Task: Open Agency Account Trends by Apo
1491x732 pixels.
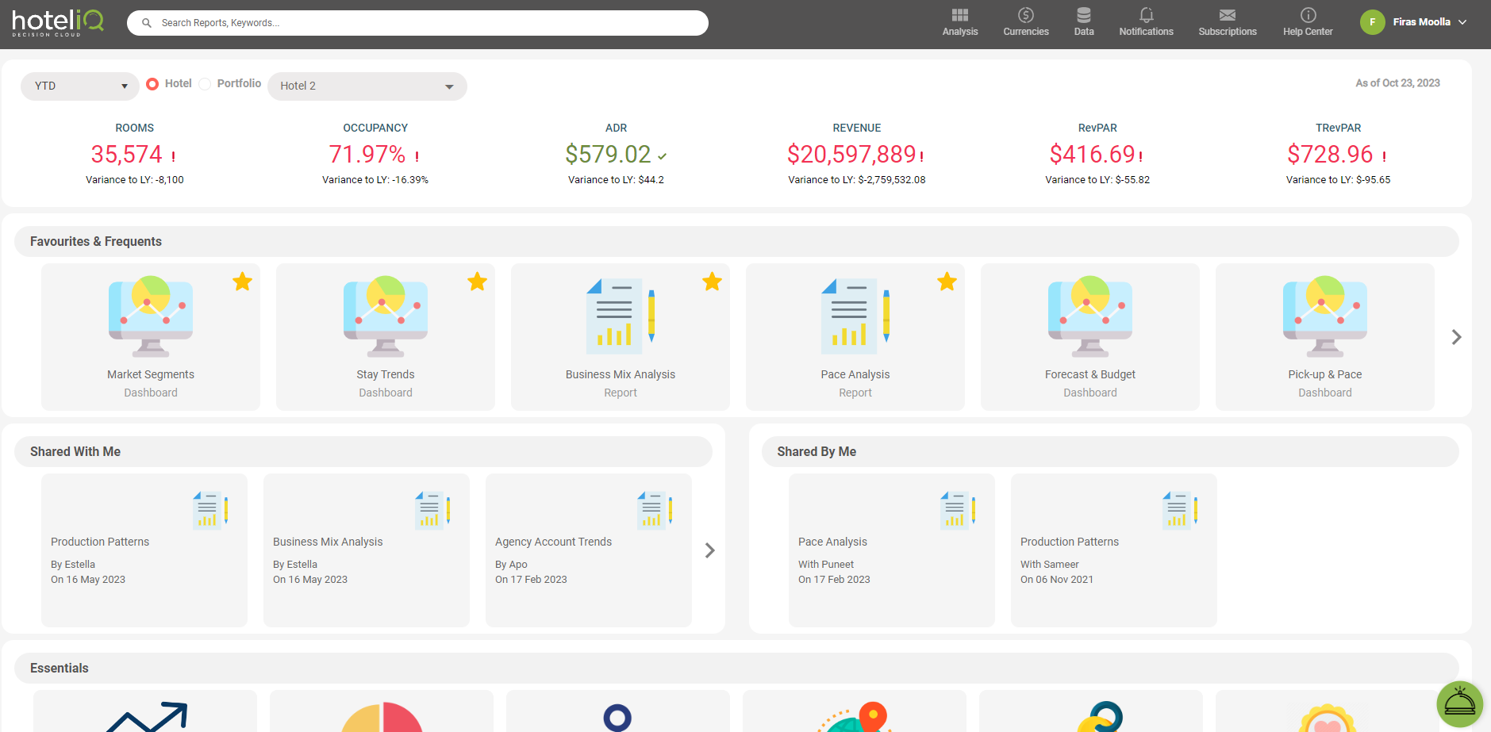Action: (x=589, y=550)
